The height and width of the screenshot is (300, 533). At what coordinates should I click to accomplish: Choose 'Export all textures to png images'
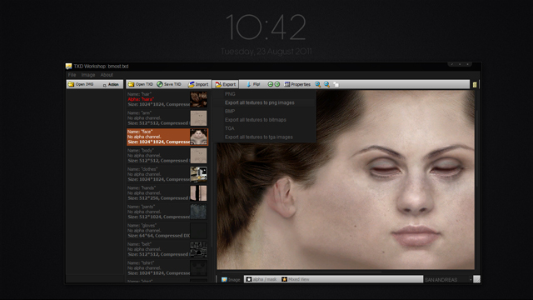point(265,102)
